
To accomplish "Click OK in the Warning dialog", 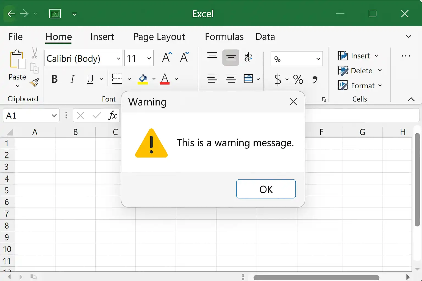I will 266,189.
